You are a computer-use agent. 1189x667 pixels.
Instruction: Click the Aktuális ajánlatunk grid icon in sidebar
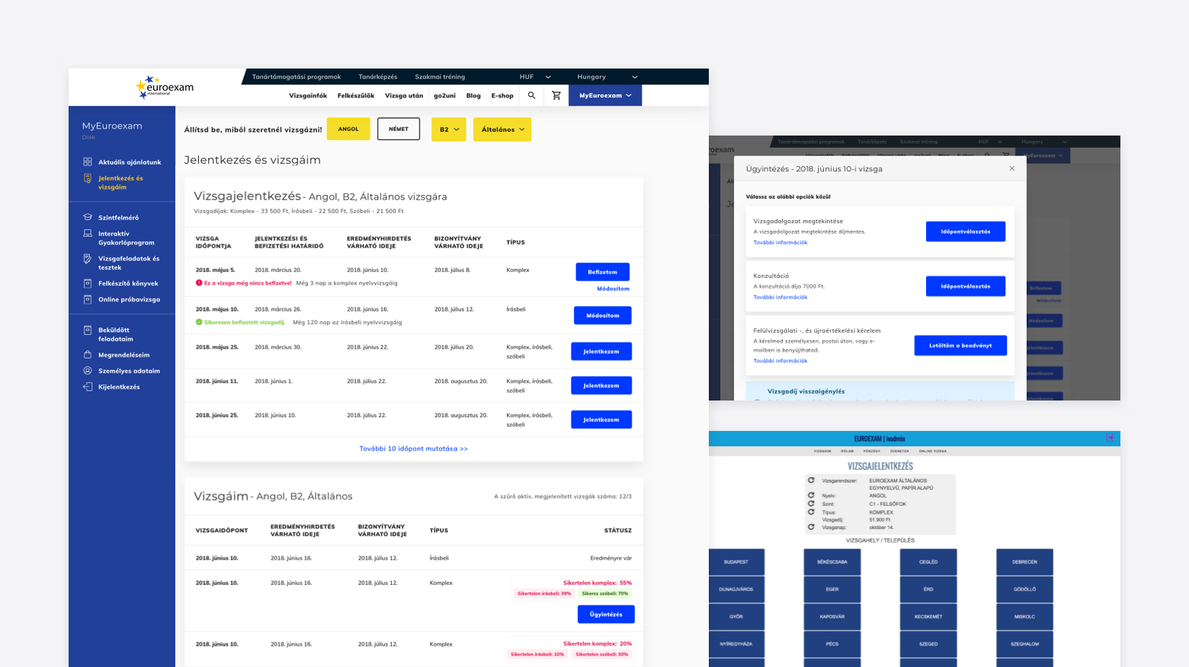[x=88, y=162]
